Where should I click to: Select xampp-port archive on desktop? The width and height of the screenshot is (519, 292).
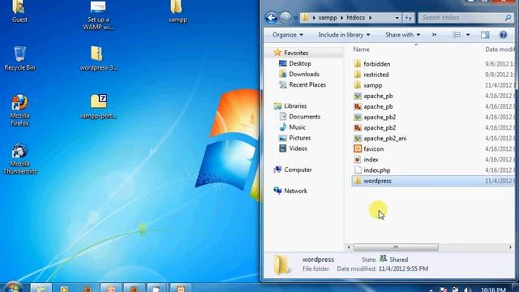pos(98,106)
